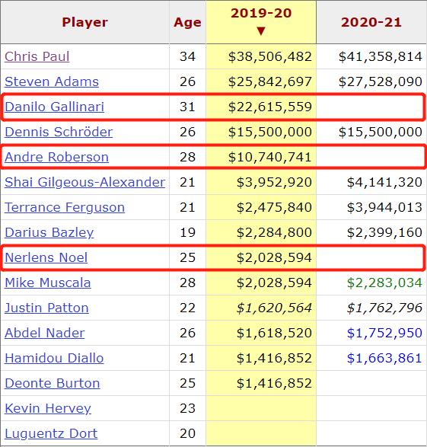This screenshot has height=447, width=427.
Task: Open Andre Roberson player page
Action: tap(56, 157)
